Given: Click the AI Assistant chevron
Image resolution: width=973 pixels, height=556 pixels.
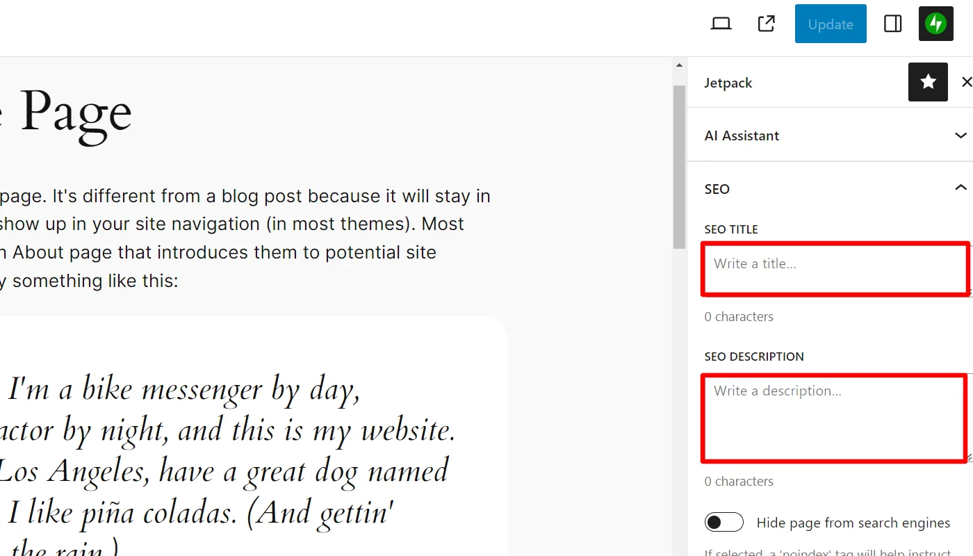Looking at the screenshot, I should coord(960,135).
